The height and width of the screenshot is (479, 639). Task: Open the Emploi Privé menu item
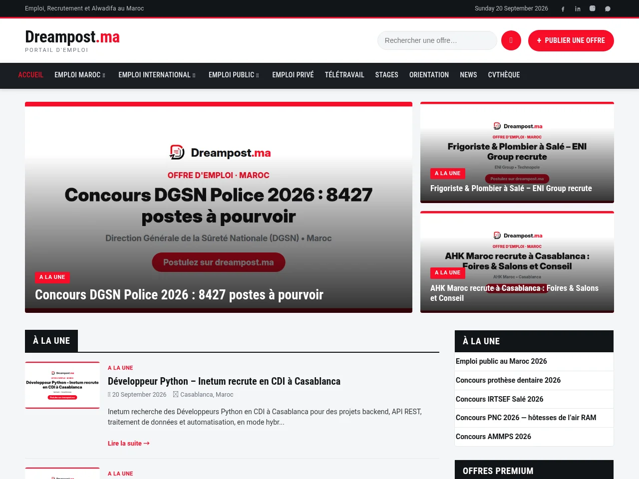(293, 75)
